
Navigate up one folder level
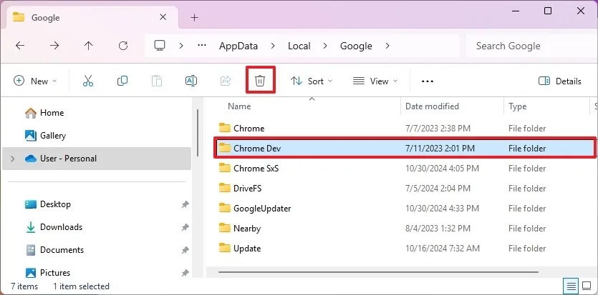coord(89,46)
